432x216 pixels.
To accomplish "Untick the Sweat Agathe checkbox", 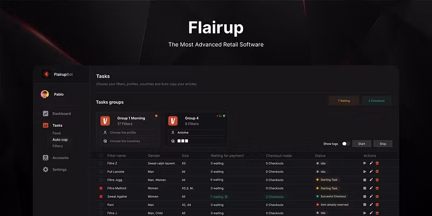I will click(x=101, y=197).
